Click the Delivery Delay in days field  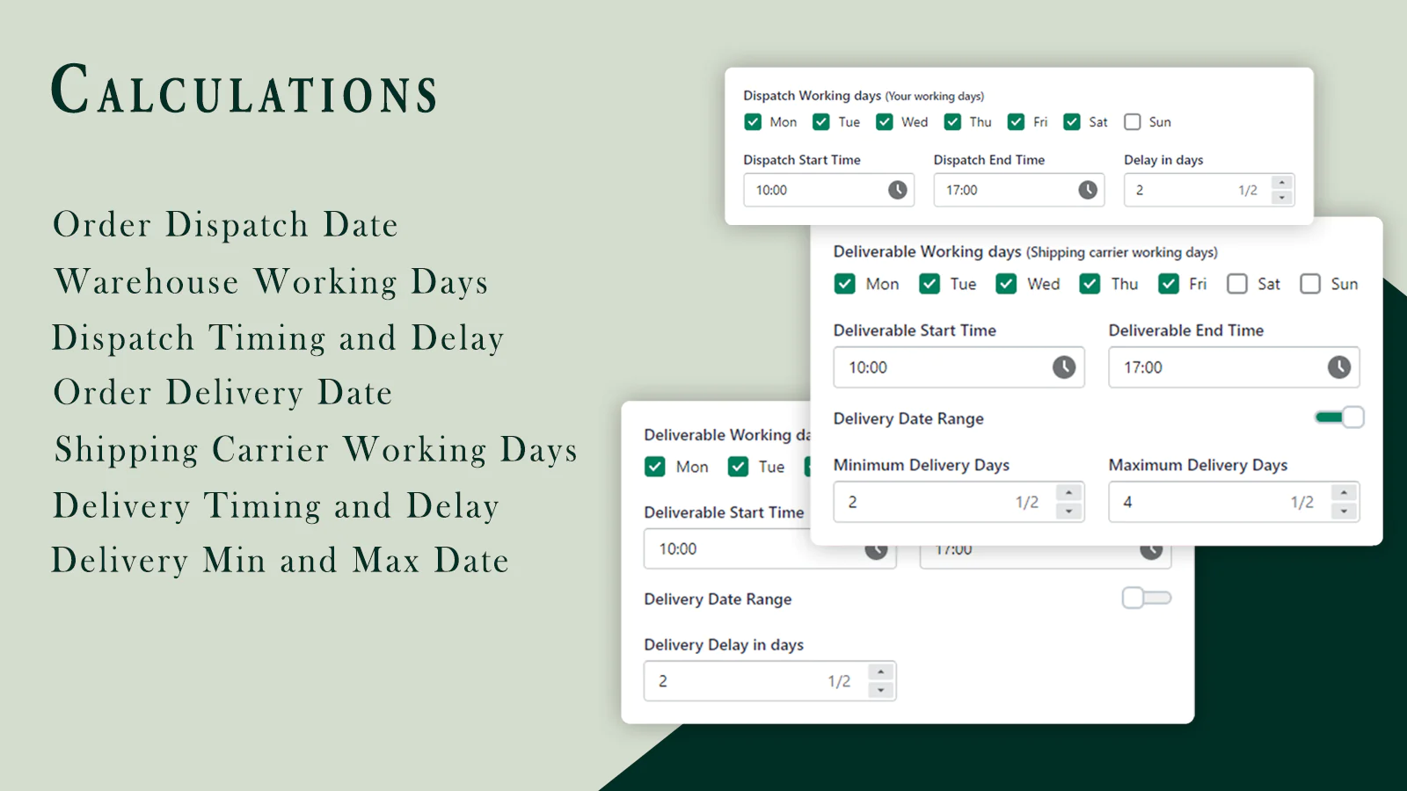739,681
